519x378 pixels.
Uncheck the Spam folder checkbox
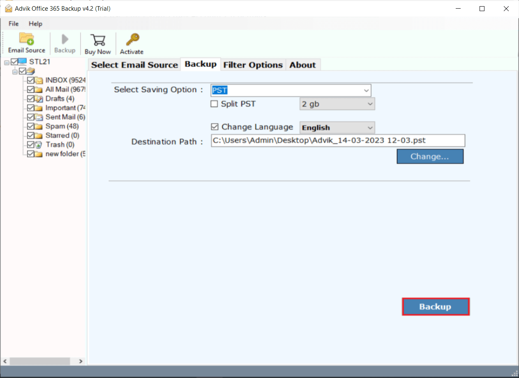[30, 126]
